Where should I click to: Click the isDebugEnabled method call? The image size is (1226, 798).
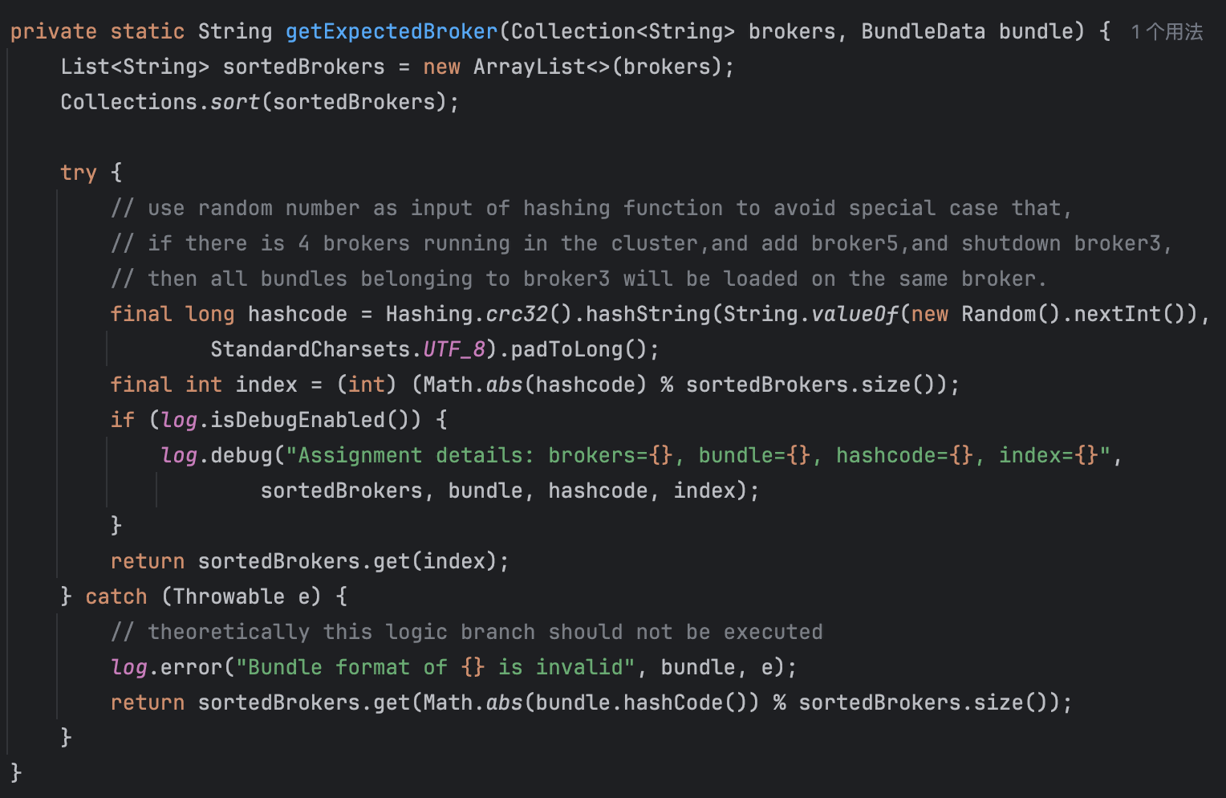tap(298, 421)
